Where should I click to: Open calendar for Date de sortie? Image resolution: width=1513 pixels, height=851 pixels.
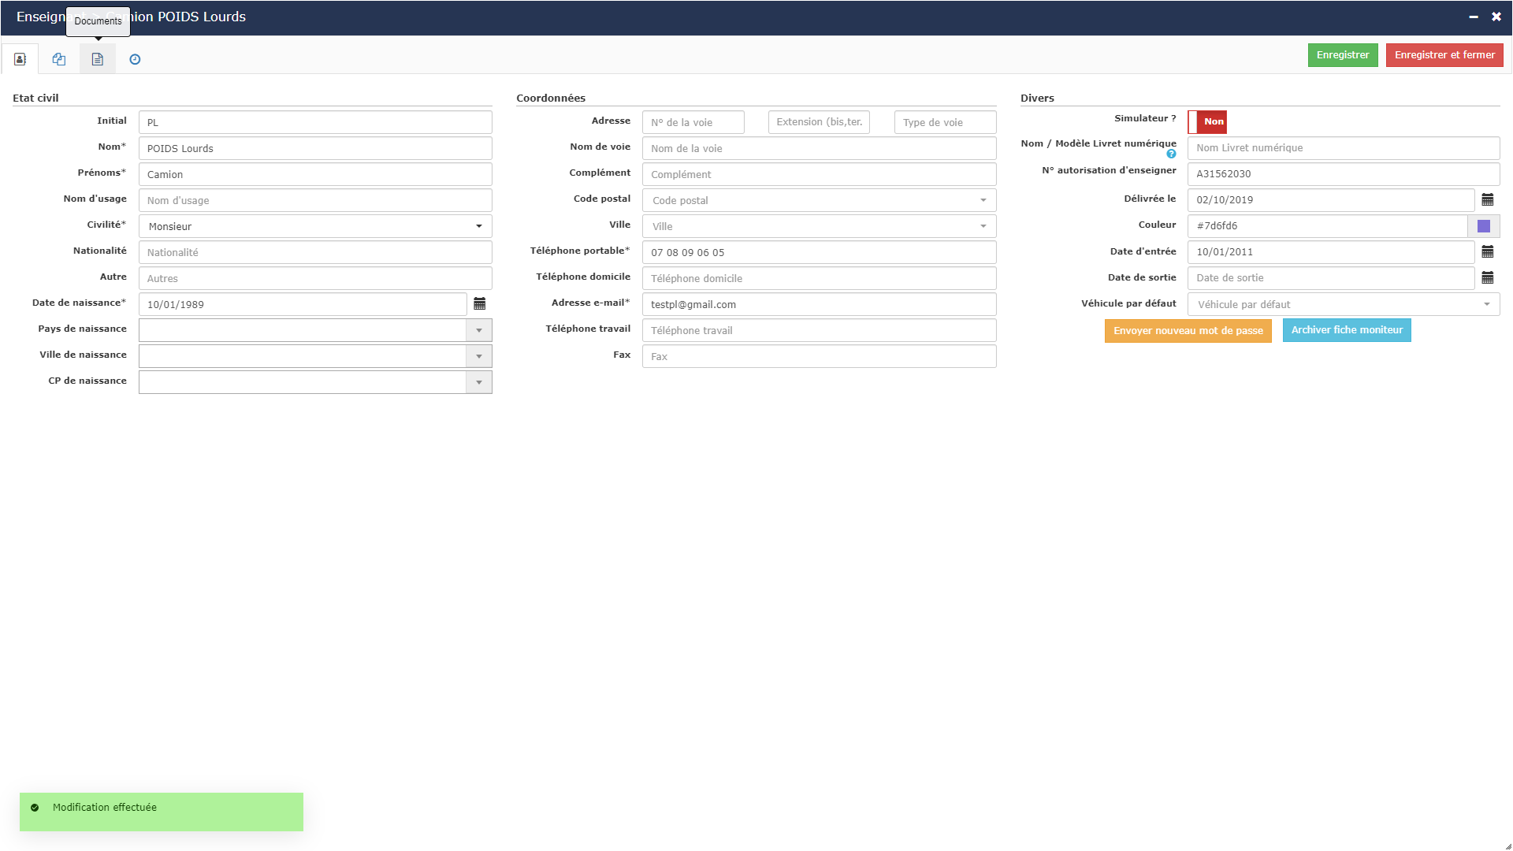(x=1488, y=277)
